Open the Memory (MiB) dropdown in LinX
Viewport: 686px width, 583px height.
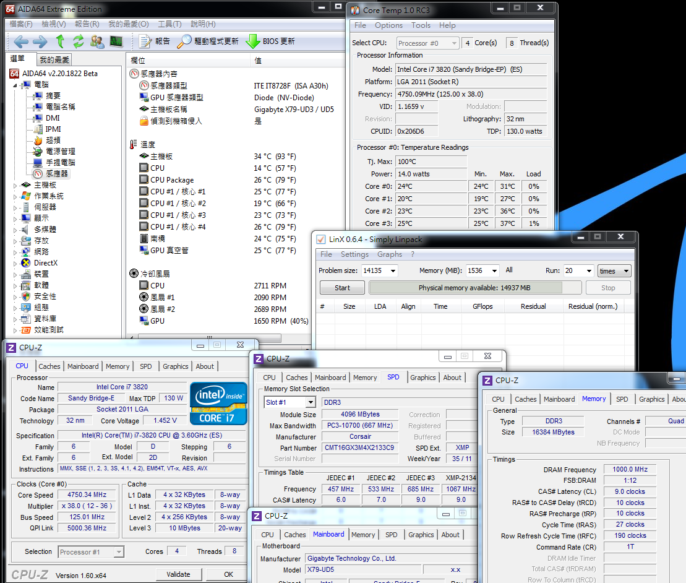[494, 271]
